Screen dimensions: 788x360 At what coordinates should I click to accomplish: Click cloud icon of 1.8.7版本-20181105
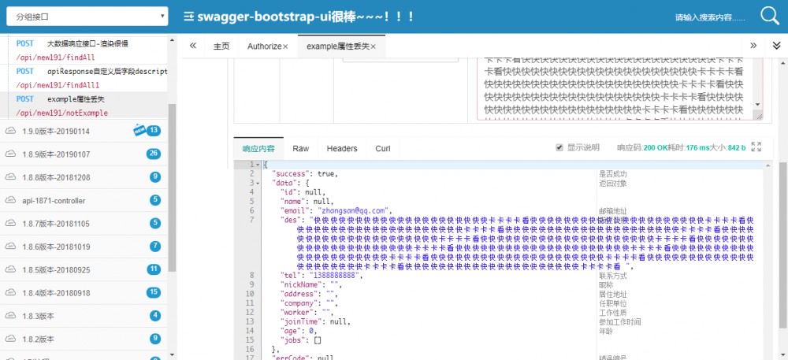click(10, 224)
